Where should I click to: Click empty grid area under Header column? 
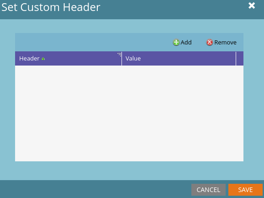point(68,113)
